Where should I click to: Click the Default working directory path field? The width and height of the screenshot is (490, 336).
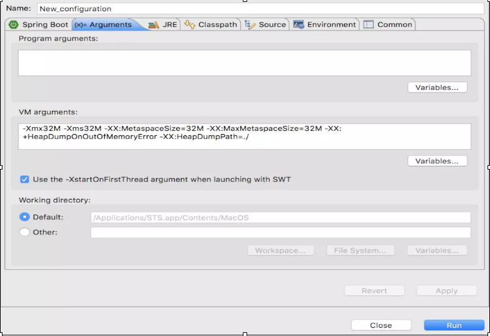281,218
